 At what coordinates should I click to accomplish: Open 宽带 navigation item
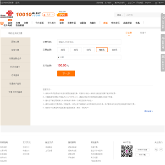coord(62,23)
